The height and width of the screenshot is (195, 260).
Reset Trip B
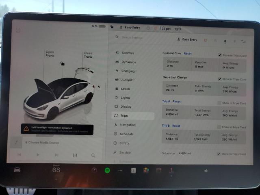176,126
